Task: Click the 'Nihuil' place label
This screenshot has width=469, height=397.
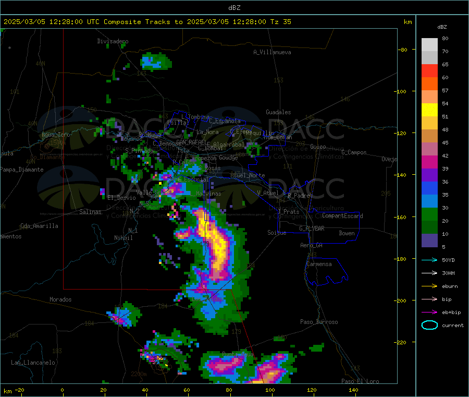Action: [123, 238]
